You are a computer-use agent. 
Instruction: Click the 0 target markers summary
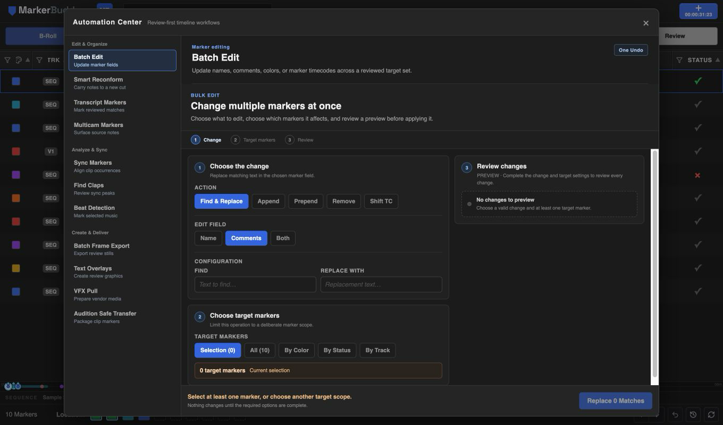click(318, 370)
